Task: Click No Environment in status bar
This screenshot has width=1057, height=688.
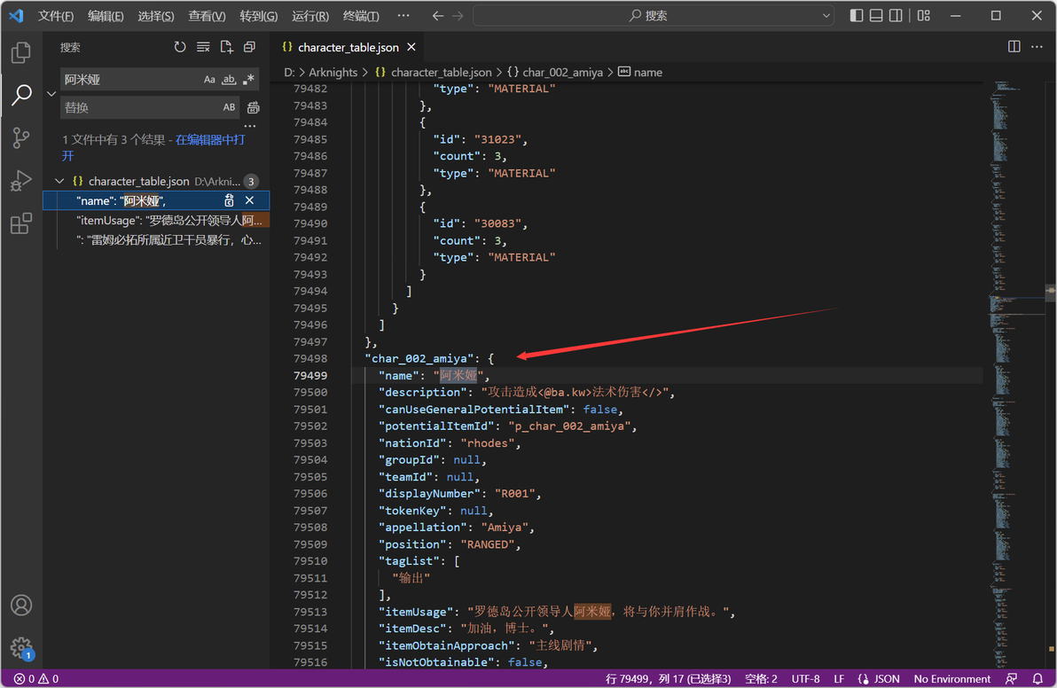Action: 951,678
